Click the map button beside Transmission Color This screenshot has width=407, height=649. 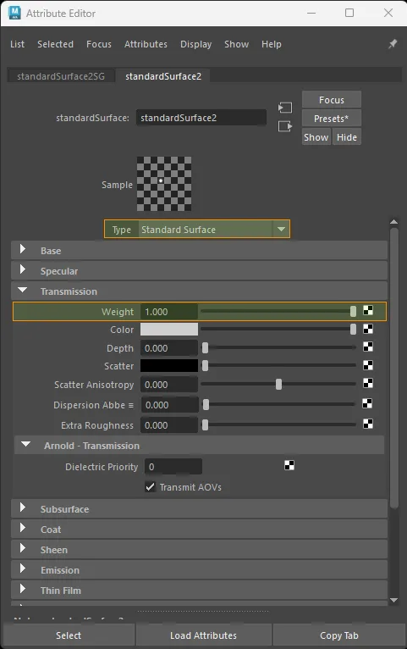368,329
